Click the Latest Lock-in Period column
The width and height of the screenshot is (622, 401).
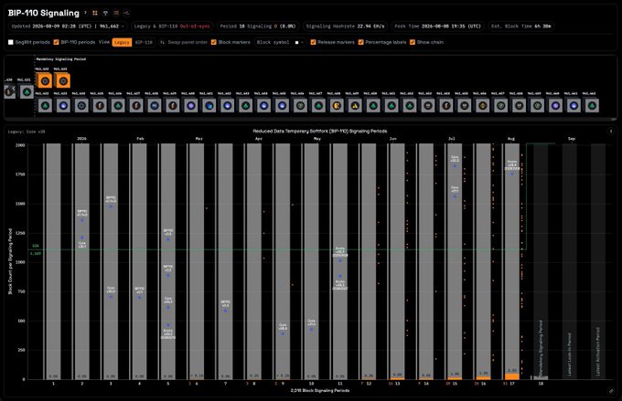point(570,261)
